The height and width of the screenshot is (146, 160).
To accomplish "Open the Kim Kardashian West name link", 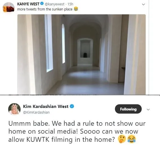I will point(46,106).
